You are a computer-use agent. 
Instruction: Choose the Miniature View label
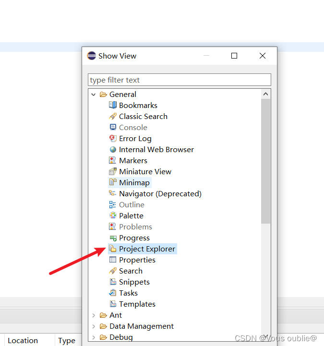[145, 172]
